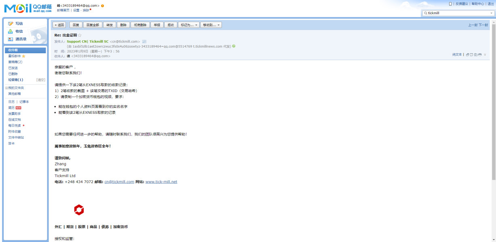Go to 上一封 previous email

click(x=473, y=25)
